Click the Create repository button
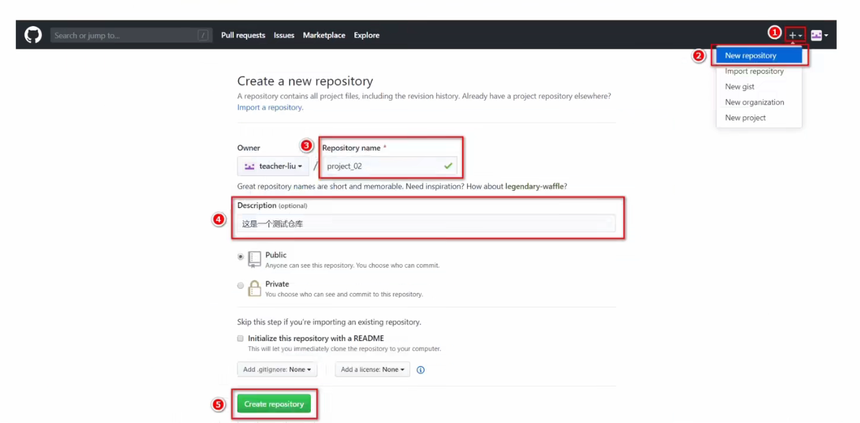The height and width of the screenshot is (423, 860). 274,404
